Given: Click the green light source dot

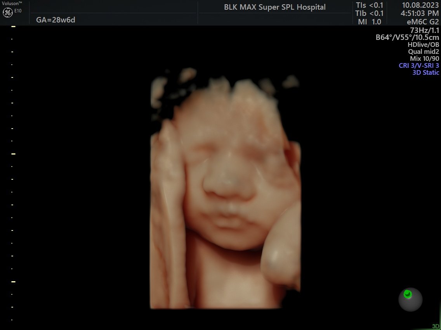Looking at the screenshot, I should pos(407,294).
